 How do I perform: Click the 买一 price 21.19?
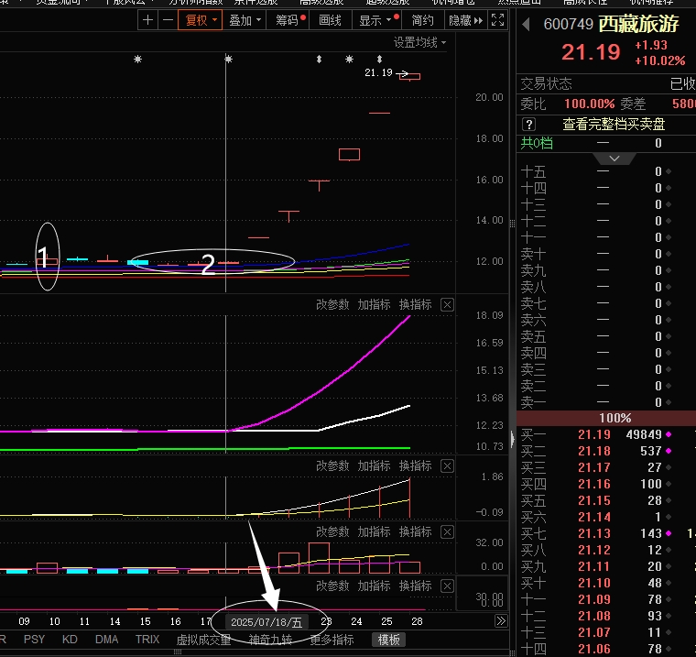coord(594,434)
